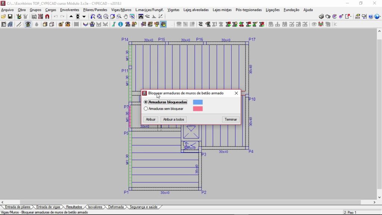Open the 'Fundação' menu
Screen dimensions: 382x215
(x=291, y=10)
